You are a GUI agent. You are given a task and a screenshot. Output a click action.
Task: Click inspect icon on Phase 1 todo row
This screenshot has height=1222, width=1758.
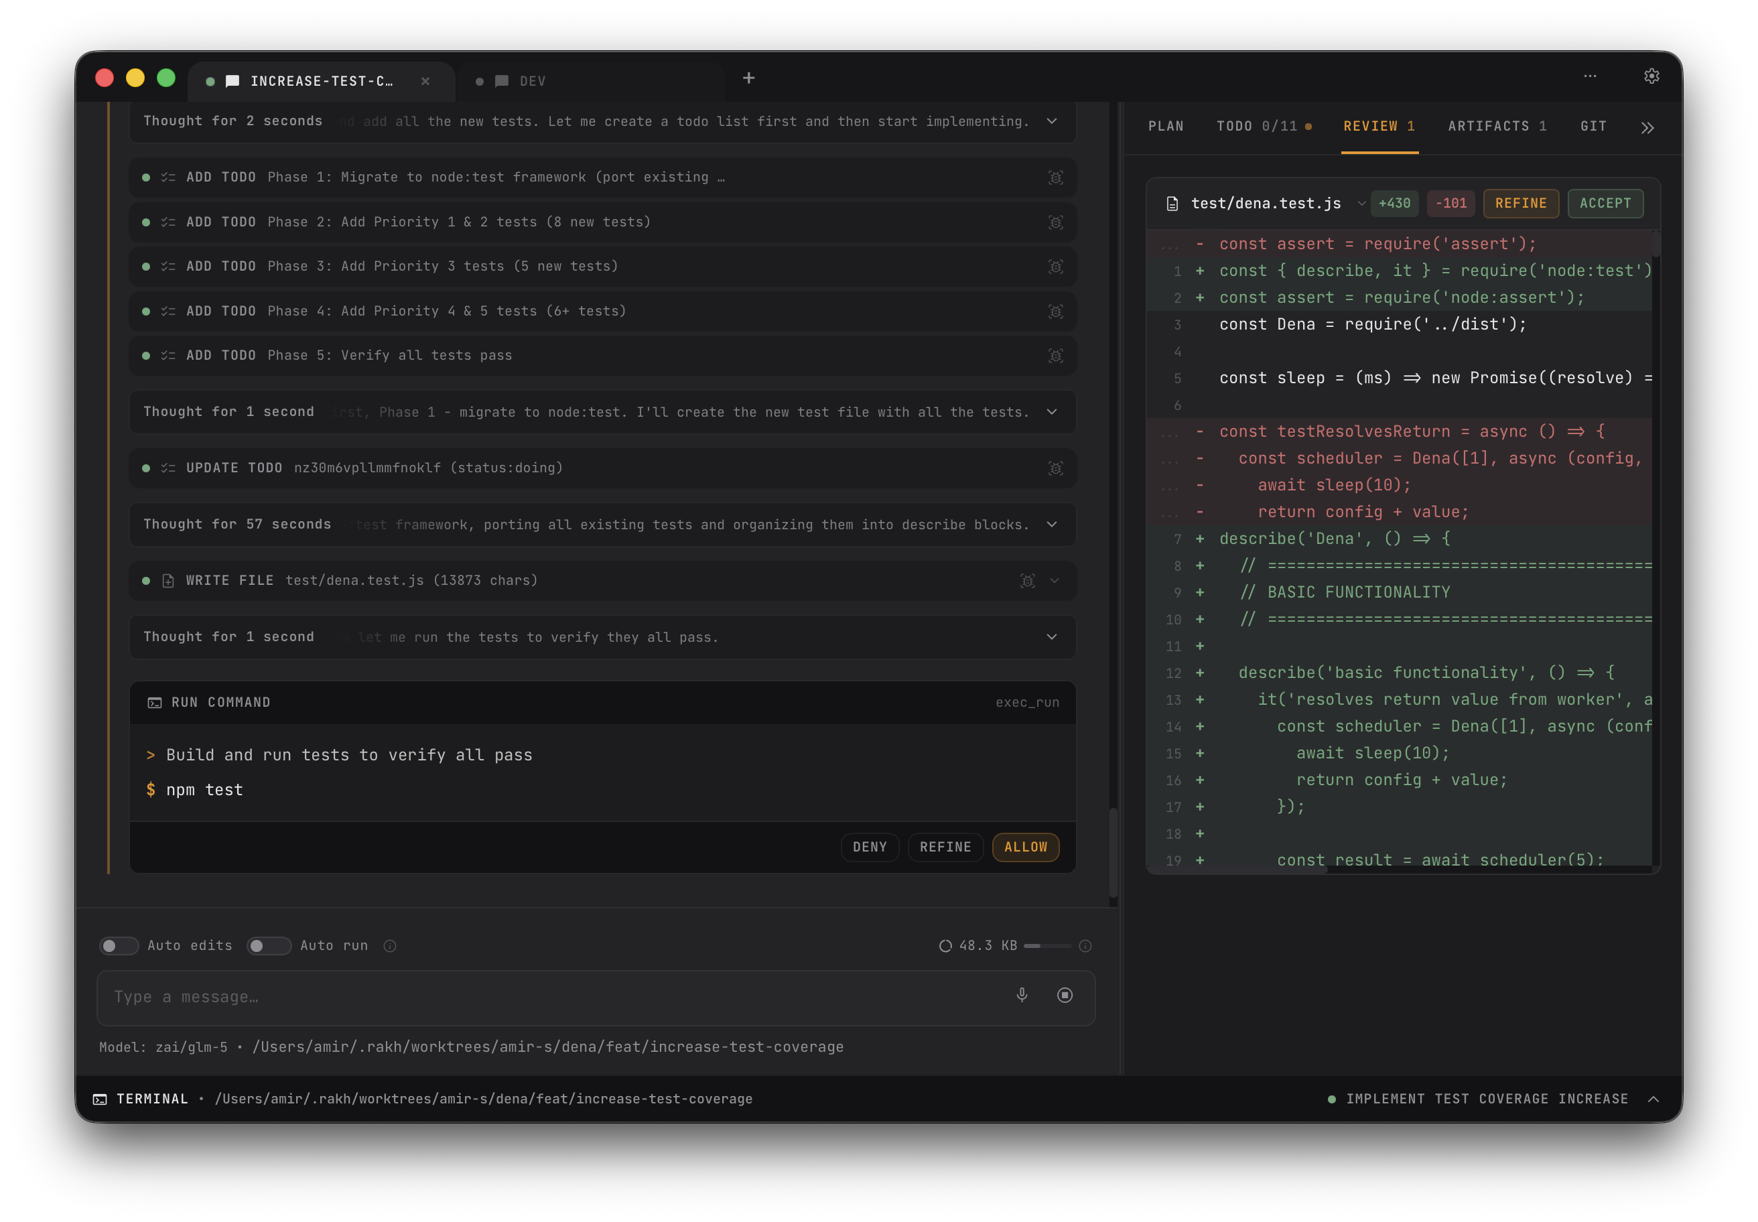[1055, 178]
